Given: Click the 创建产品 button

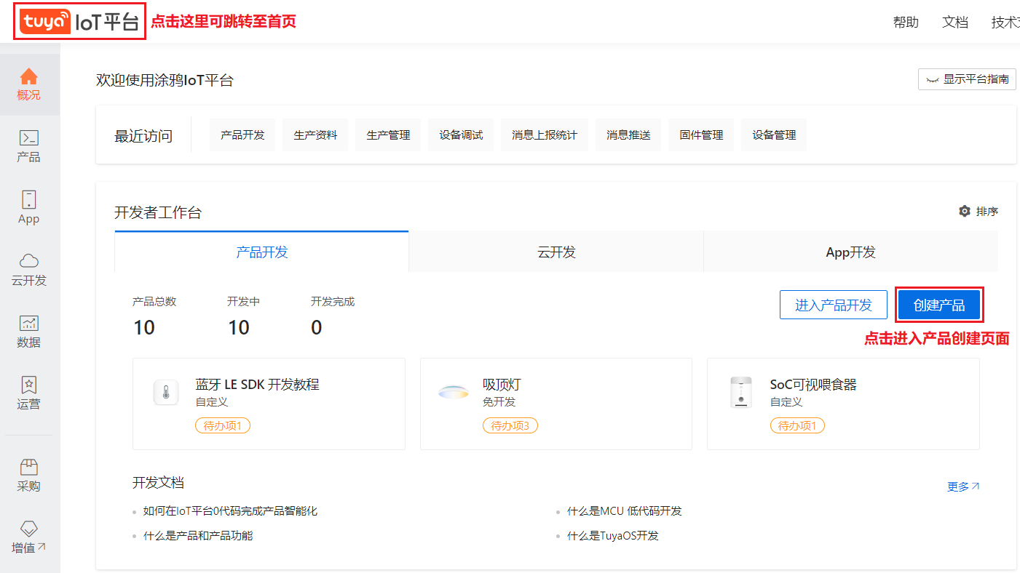Looking at the screenshot, I should [x=939, y=305].
